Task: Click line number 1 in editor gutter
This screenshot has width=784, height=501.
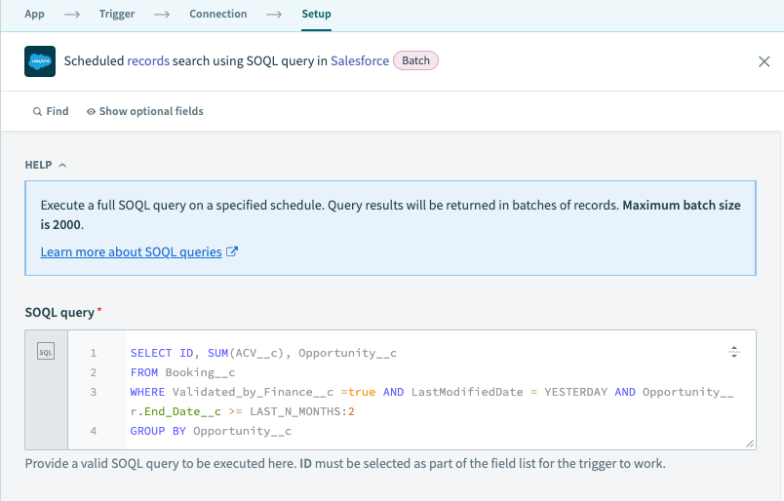Action: (x=94, y=353)
